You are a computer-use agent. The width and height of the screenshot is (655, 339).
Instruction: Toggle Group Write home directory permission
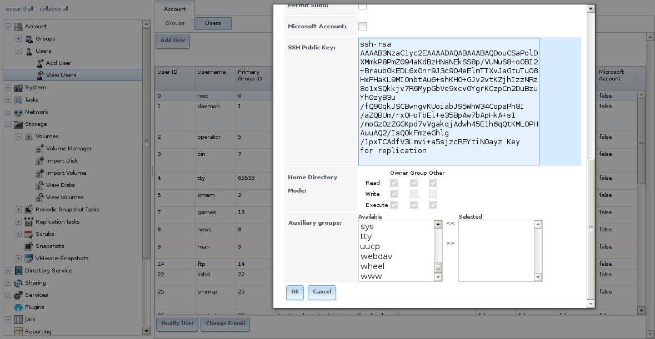(x=414, y=194)
